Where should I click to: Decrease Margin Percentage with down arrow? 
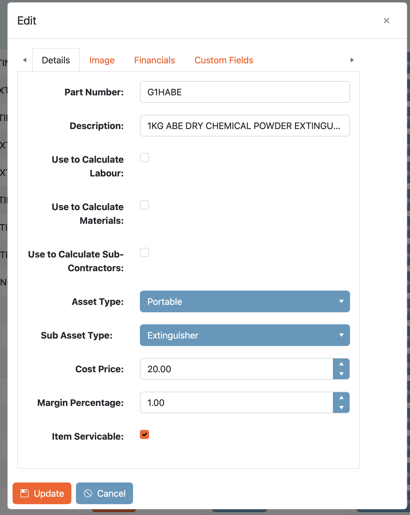(341, 408)
